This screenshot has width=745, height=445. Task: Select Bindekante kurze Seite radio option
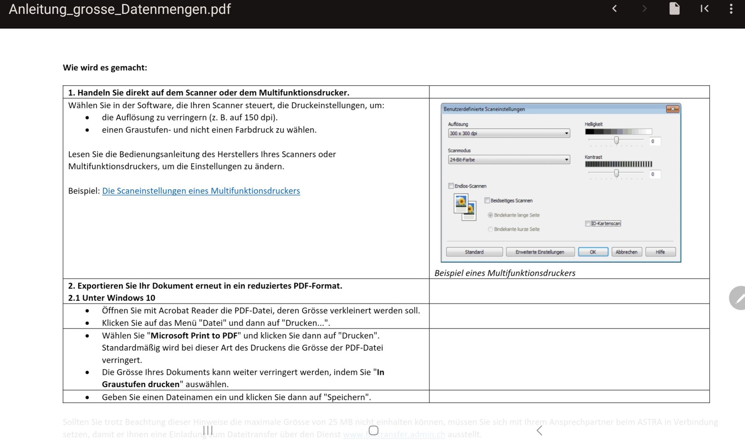coord(490,229)
